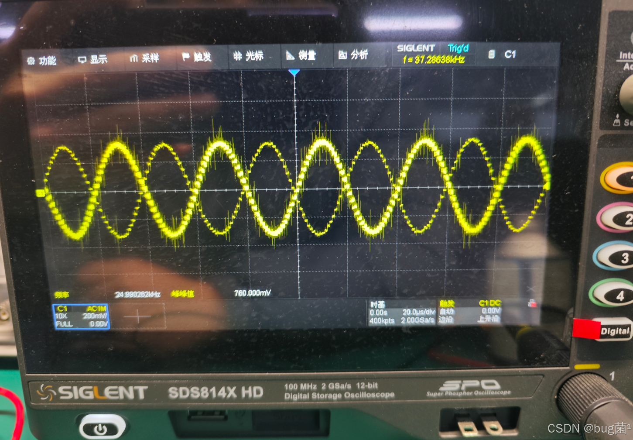Screen dimensions: 633x440
Task: Open the 触发 trigger settings box
Action: click(470, 311)
